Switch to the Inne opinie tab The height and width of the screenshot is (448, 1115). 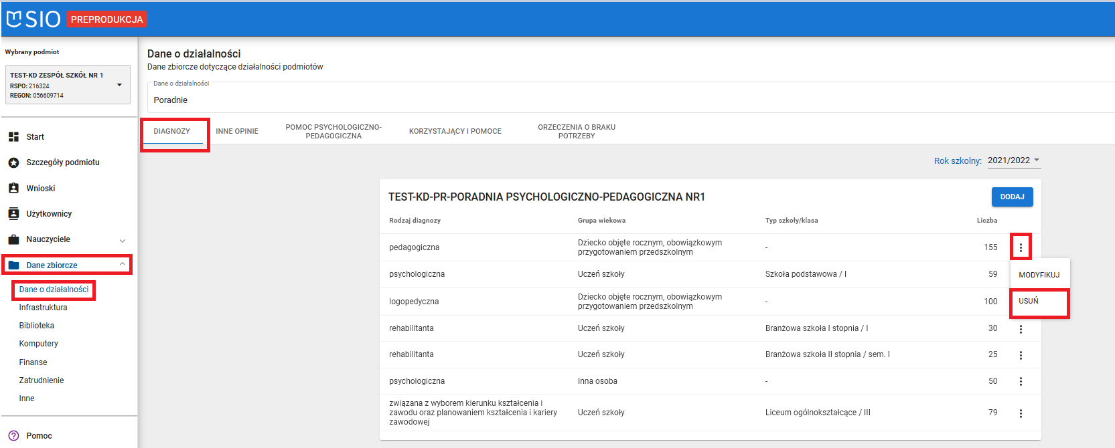pyautogui.click(x=237, y=132)
